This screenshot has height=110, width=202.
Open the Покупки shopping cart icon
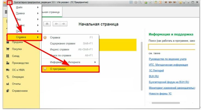point(8,49)
